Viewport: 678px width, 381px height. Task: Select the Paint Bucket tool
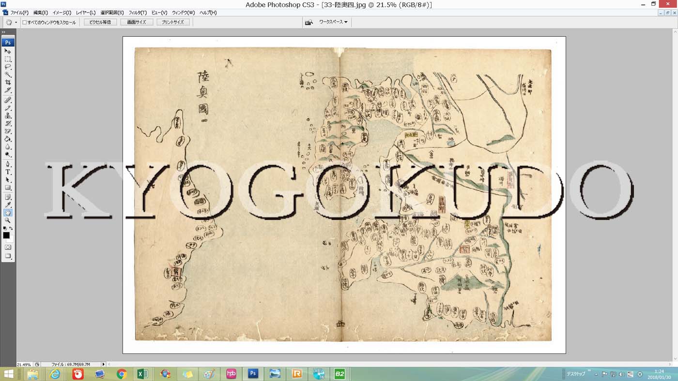8,139
